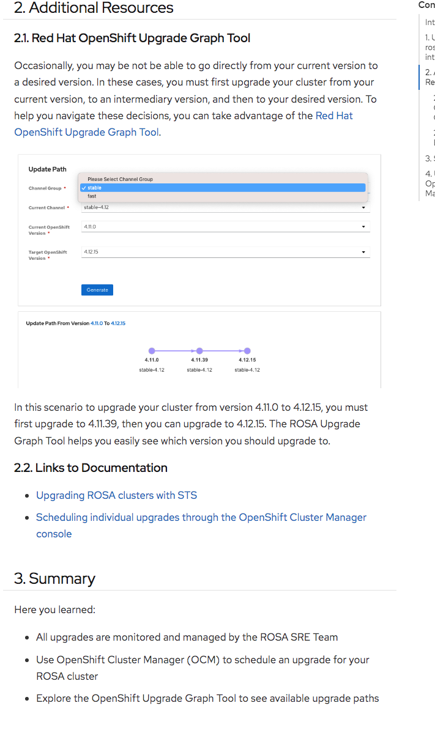Click the 4.11.0 node in update graph
This screenshot has height=733, width=435.
pyautogui.click(x=152, y=351)
